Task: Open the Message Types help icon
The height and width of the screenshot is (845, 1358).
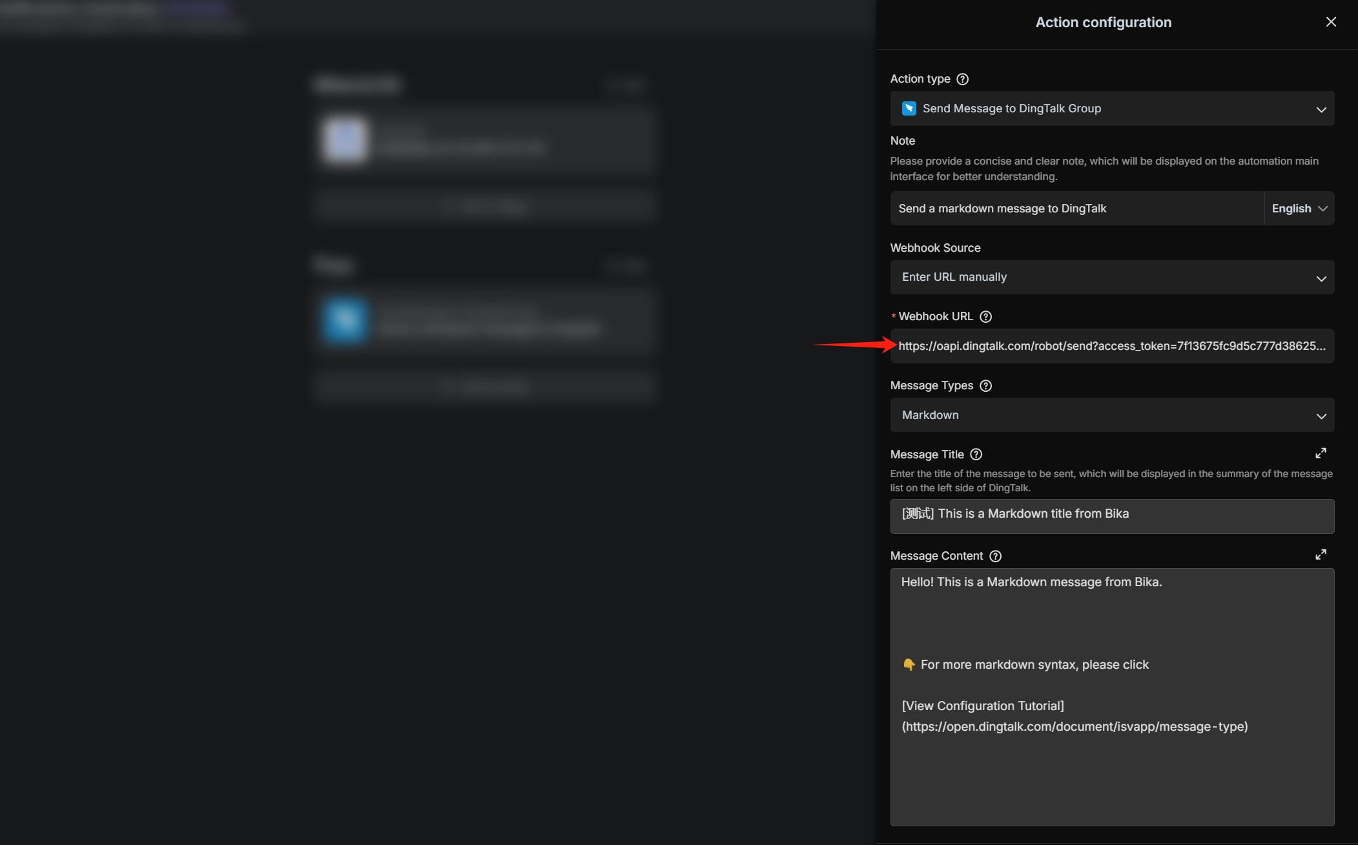Action: click(985, 386)
